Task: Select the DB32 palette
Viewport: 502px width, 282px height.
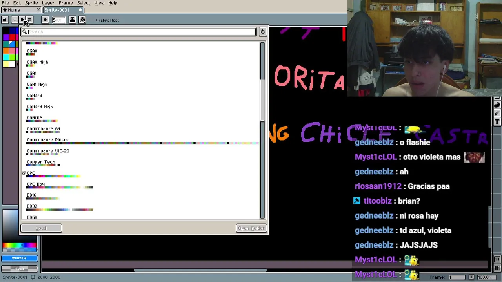Action: pos(141,208)
